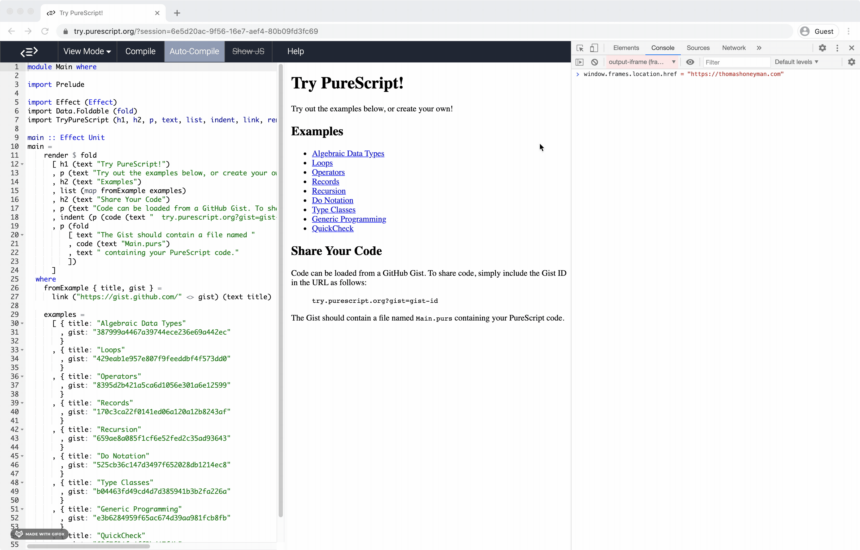Open the Help link in the navbar
The height and width of the screenshot is (550, 860).
[295, 52]
